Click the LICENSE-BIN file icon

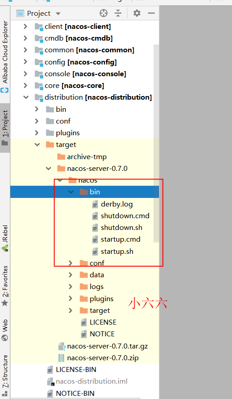50,370
